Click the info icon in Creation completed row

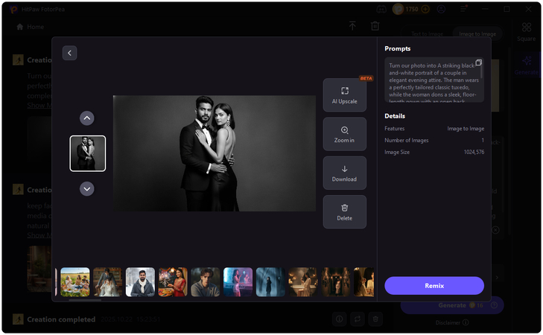tap(340, 319)
